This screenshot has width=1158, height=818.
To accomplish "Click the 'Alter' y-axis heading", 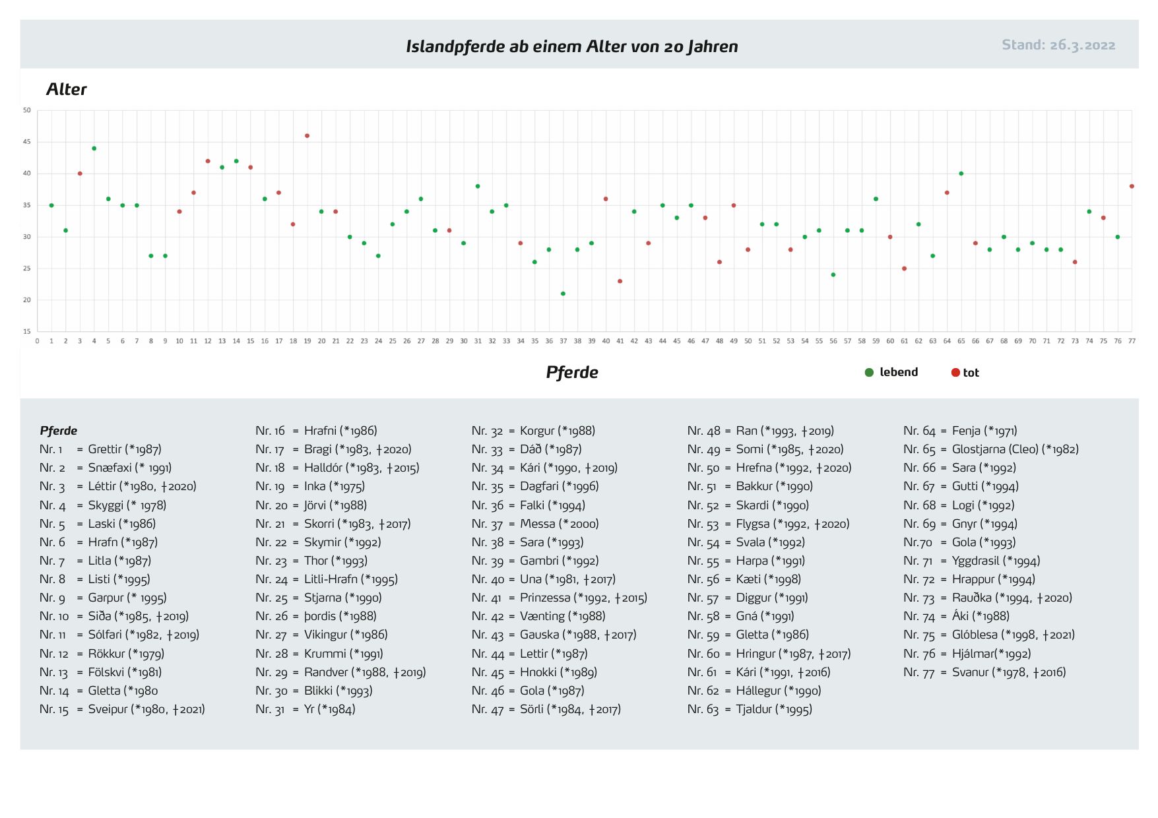I will 67,90.
